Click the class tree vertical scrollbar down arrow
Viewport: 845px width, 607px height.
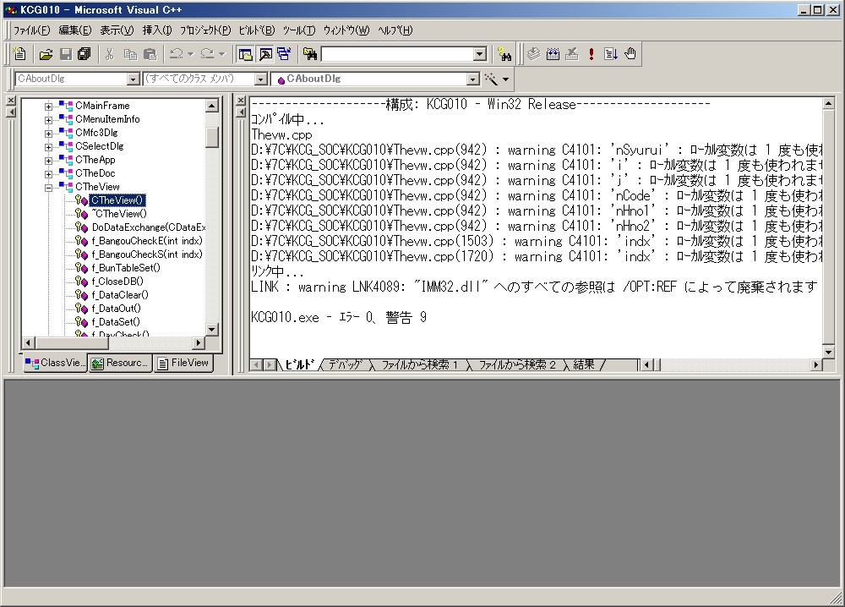pyautogui.click(x=212, y=329)
